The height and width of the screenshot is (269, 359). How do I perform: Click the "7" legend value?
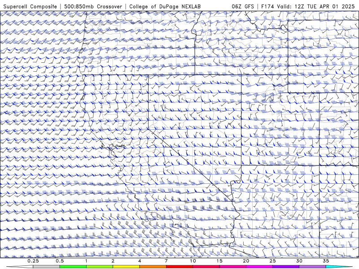point(166,261)
